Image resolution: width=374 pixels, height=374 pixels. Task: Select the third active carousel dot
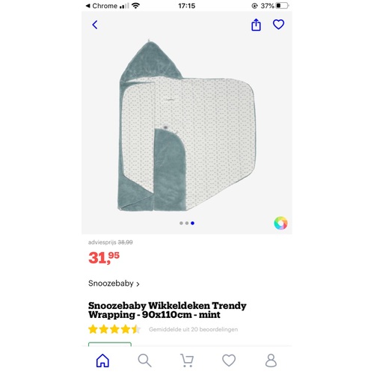tap(192, 223)
